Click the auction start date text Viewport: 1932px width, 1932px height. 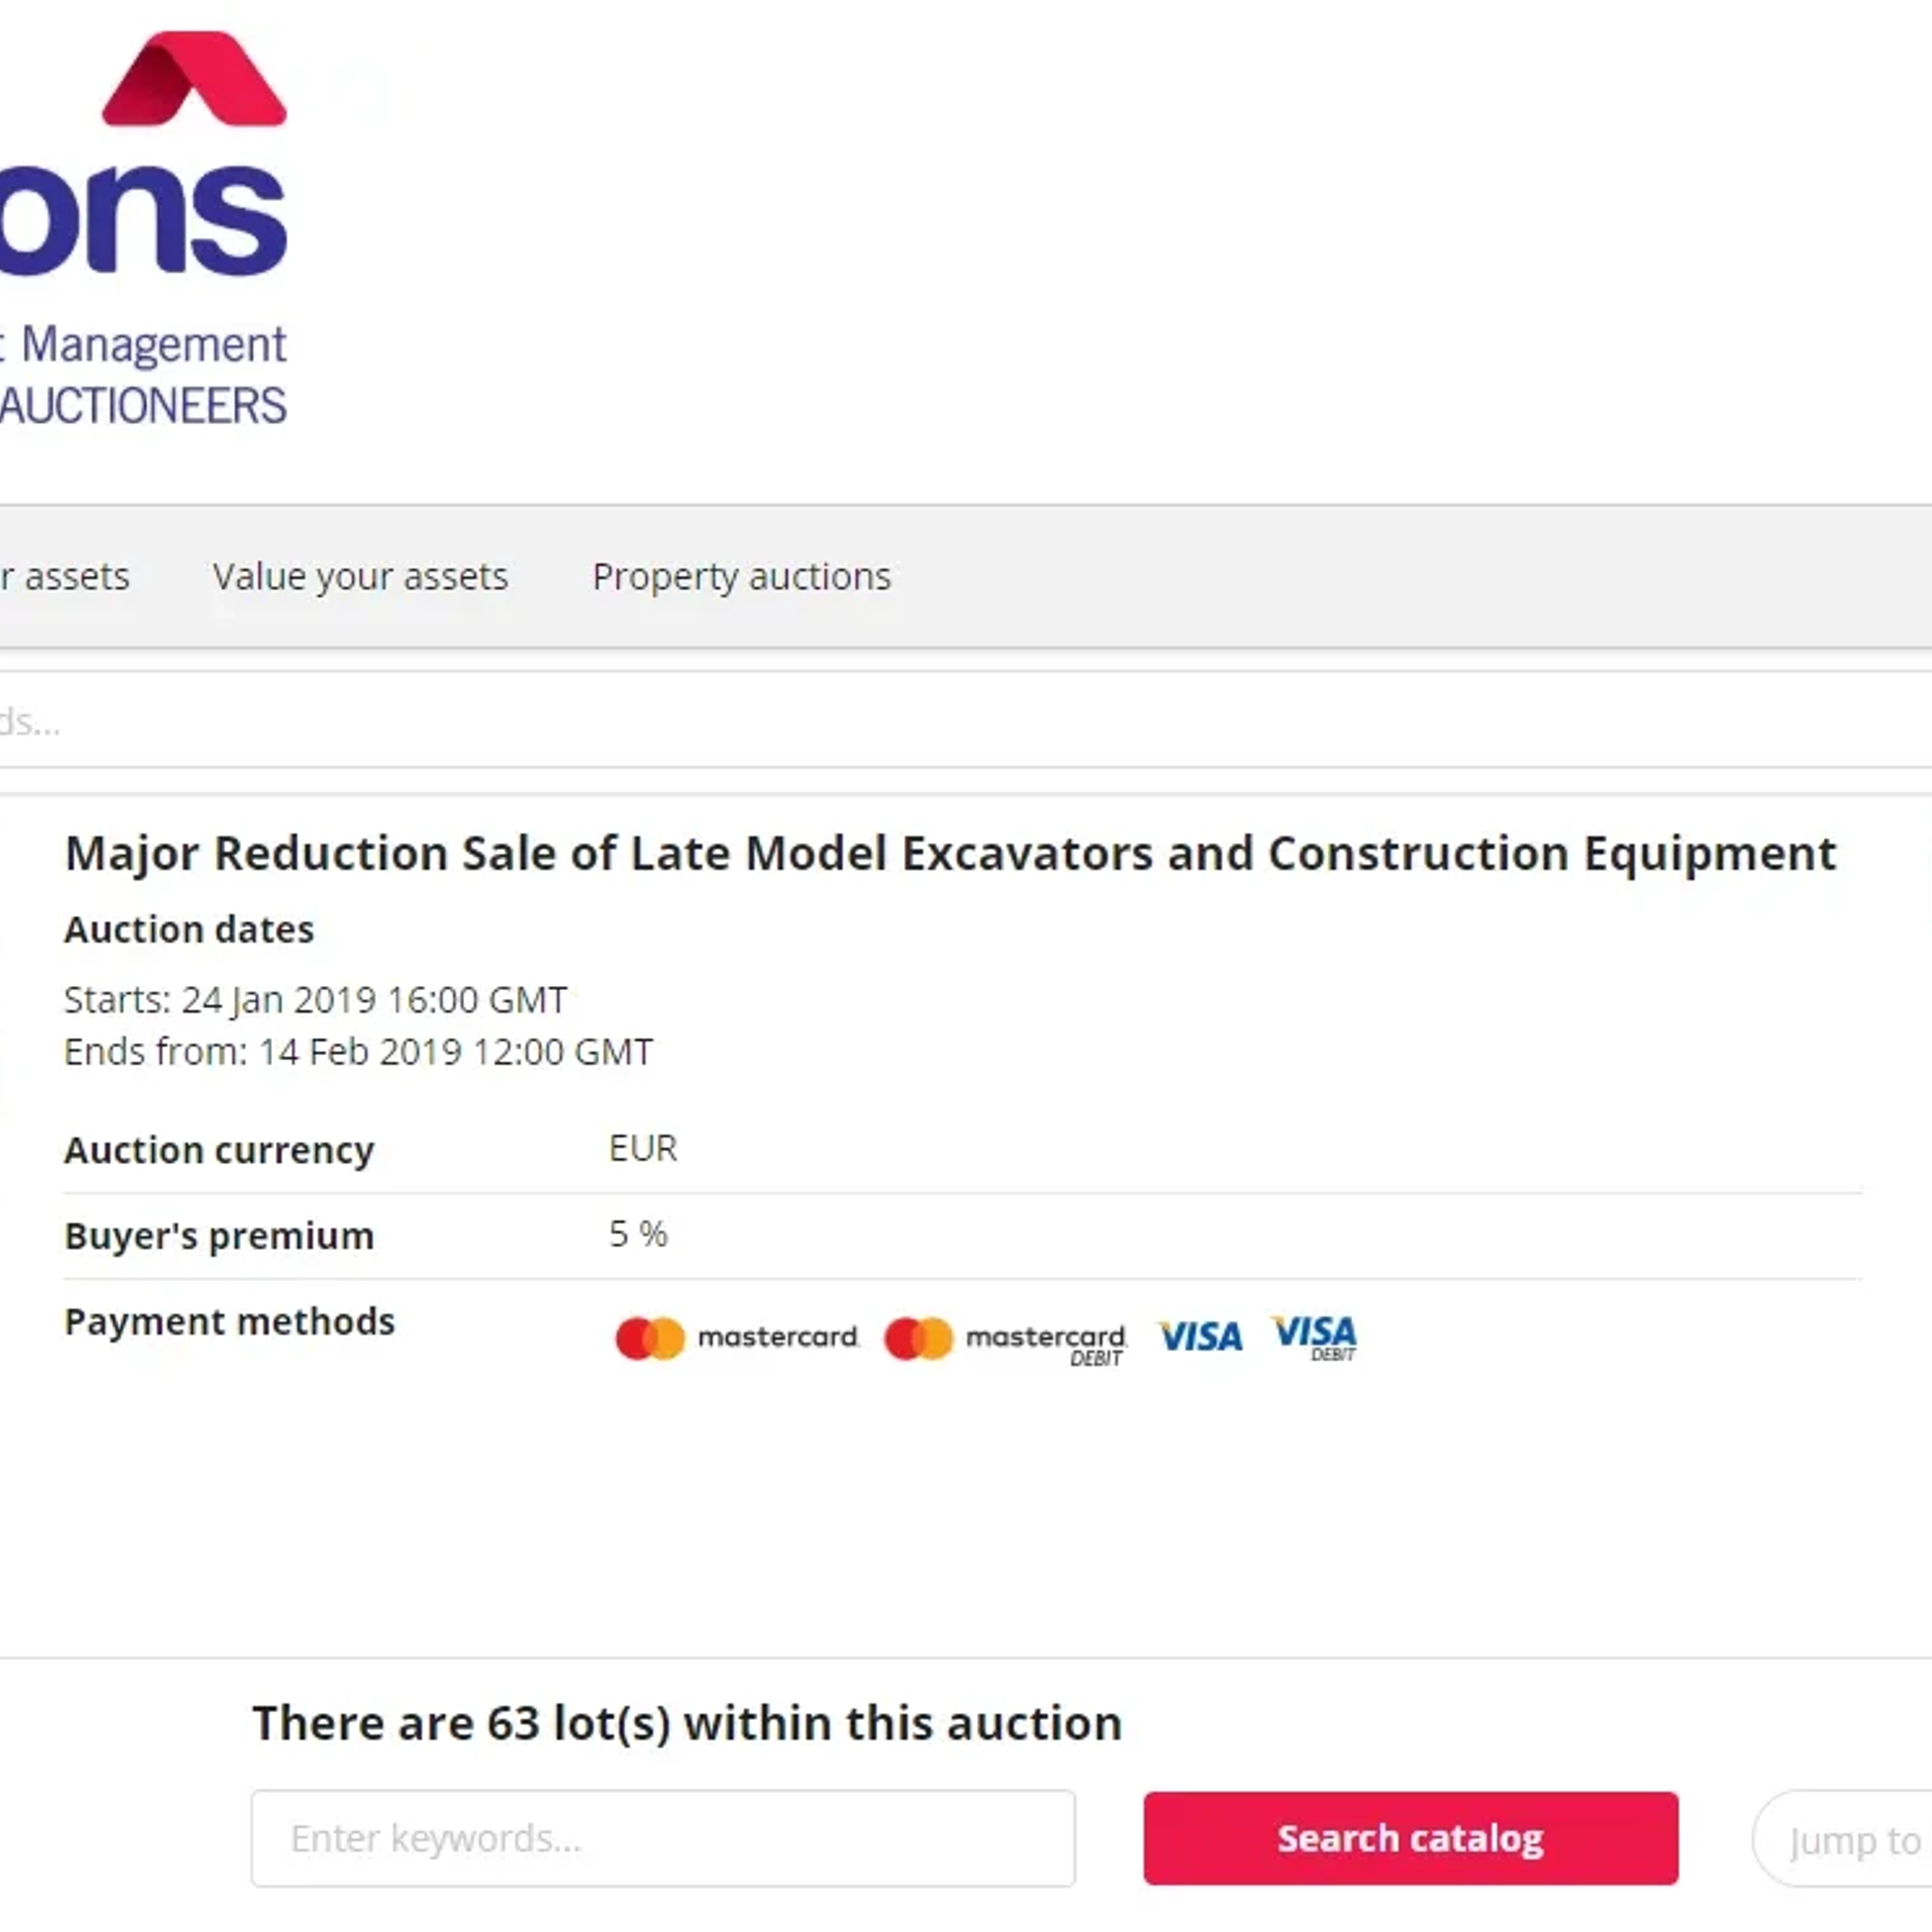coord(315,1000)
